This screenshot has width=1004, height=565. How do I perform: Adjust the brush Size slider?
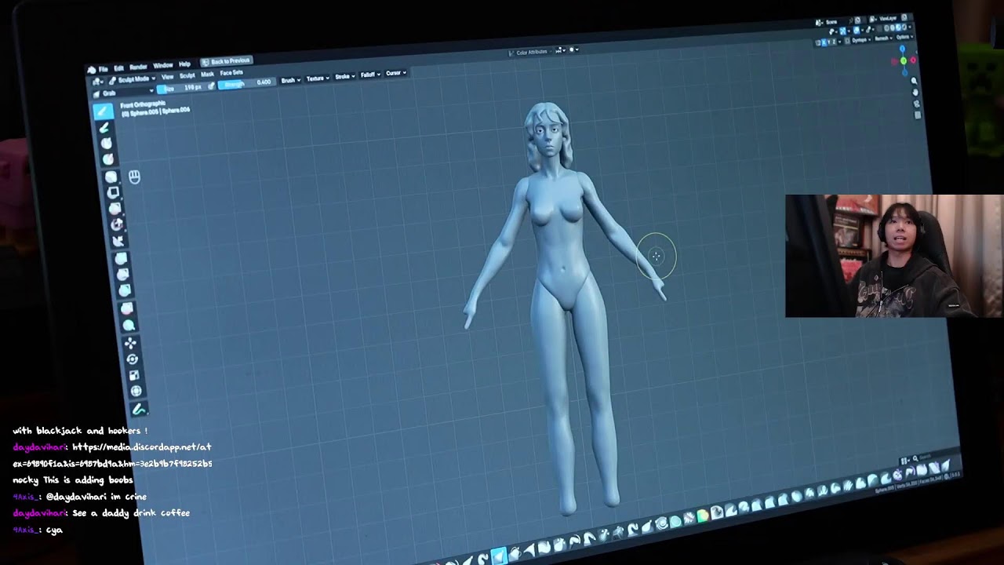(x=182, y=88)
